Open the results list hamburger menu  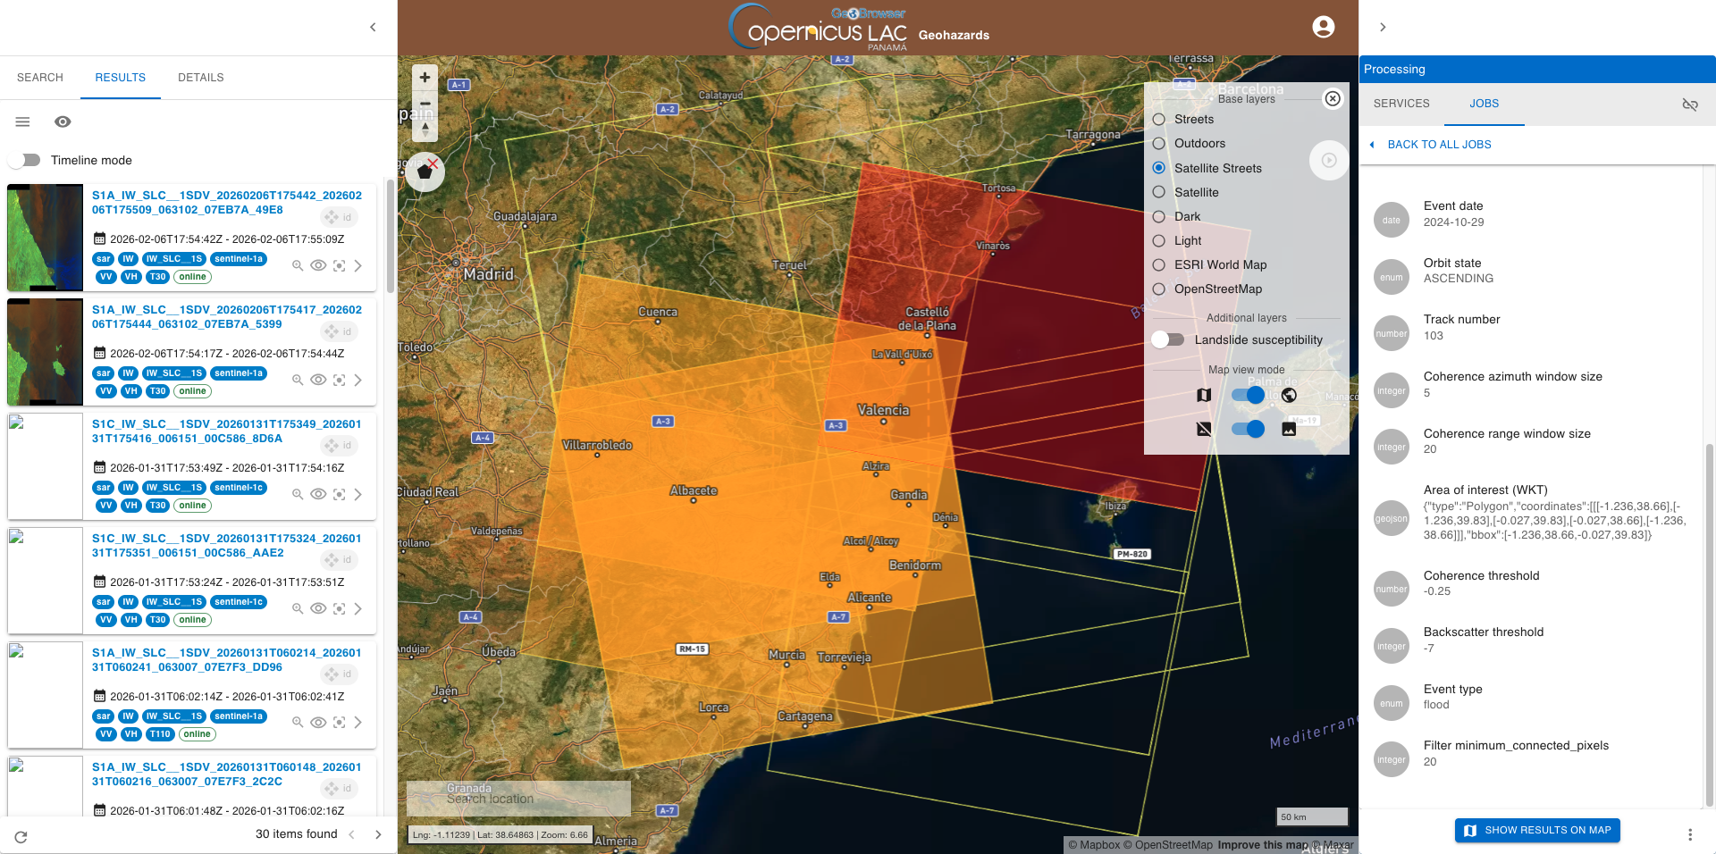coord(23,121)
